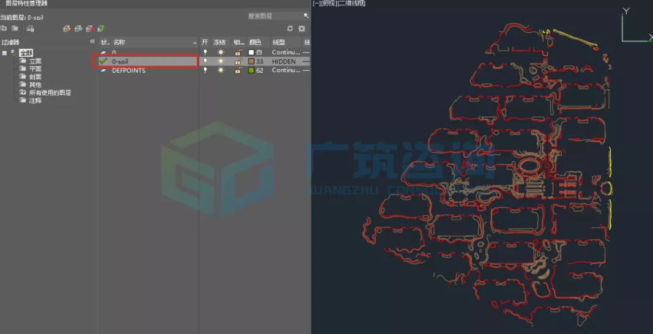
Task: Click the search magnifier icon
Action: (306, 16)
